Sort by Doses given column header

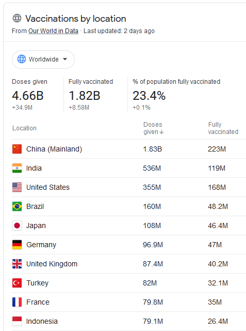153,128
